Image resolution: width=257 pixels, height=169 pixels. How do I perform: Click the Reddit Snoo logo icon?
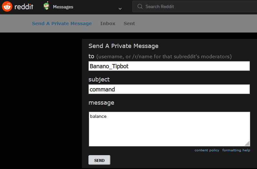7,6
